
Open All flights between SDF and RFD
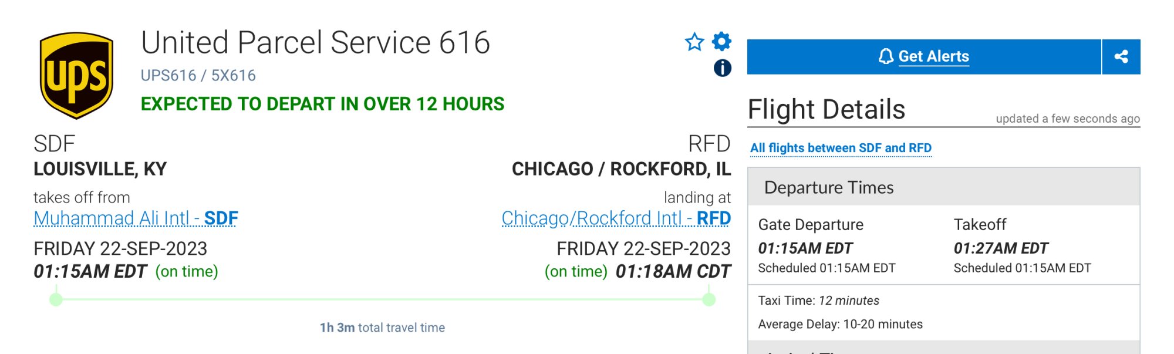841,148
